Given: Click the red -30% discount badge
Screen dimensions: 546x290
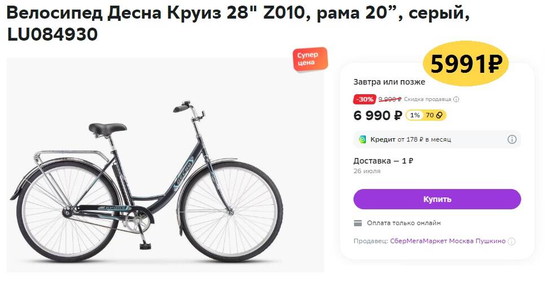Looking at the screenshot, I should tap(364, 99).
